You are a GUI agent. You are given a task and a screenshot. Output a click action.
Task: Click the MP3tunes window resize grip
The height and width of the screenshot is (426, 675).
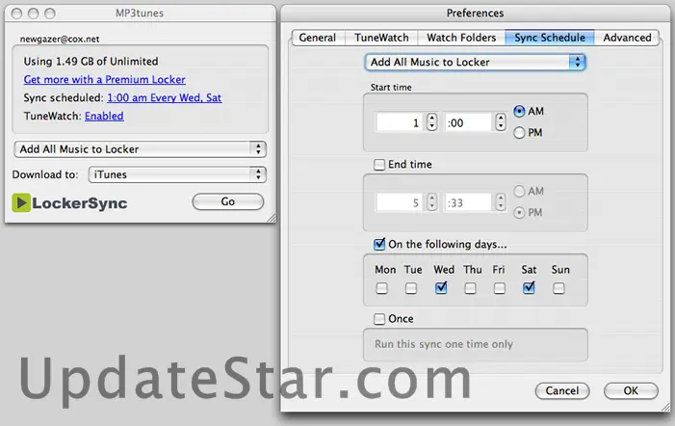coord(272,218)
